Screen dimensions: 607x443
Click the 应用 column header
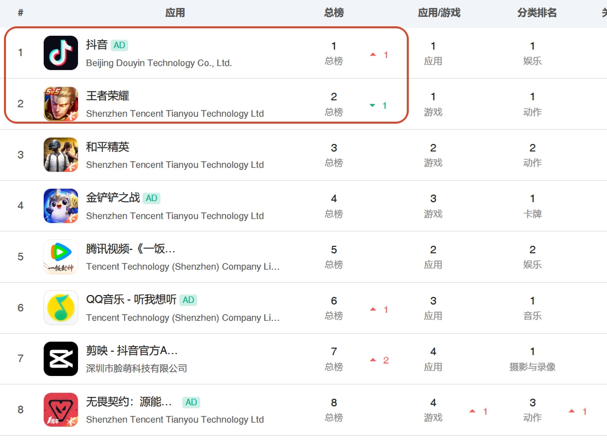click(x=175, y=13)
